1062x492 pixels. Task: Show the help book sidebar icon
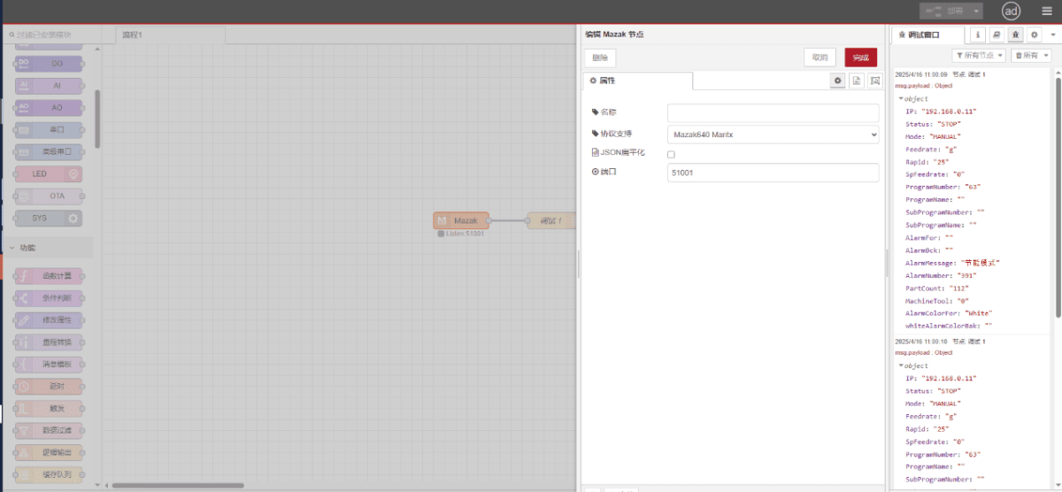tap(997, 35)
